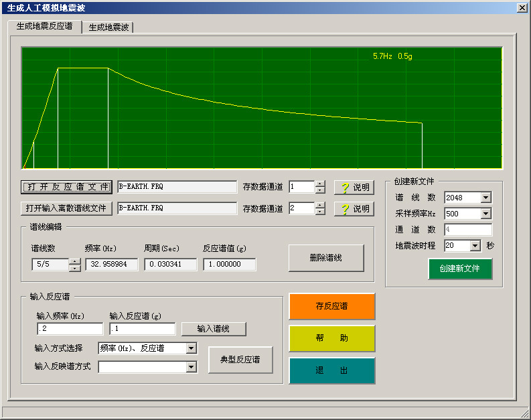The image size is (531, 420).
Task: Step up the 谱线数 5/5 spinner
Action: pyautogui.click(x=75, y=261)
